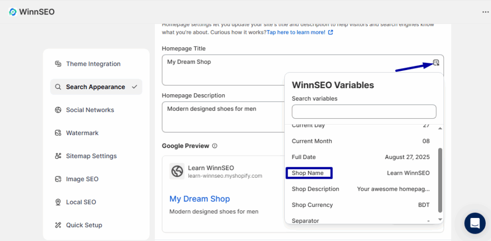Click the preview description Modern designed shoes
Viewport: 491px width, 241px height.
click(x=214, y=212)
